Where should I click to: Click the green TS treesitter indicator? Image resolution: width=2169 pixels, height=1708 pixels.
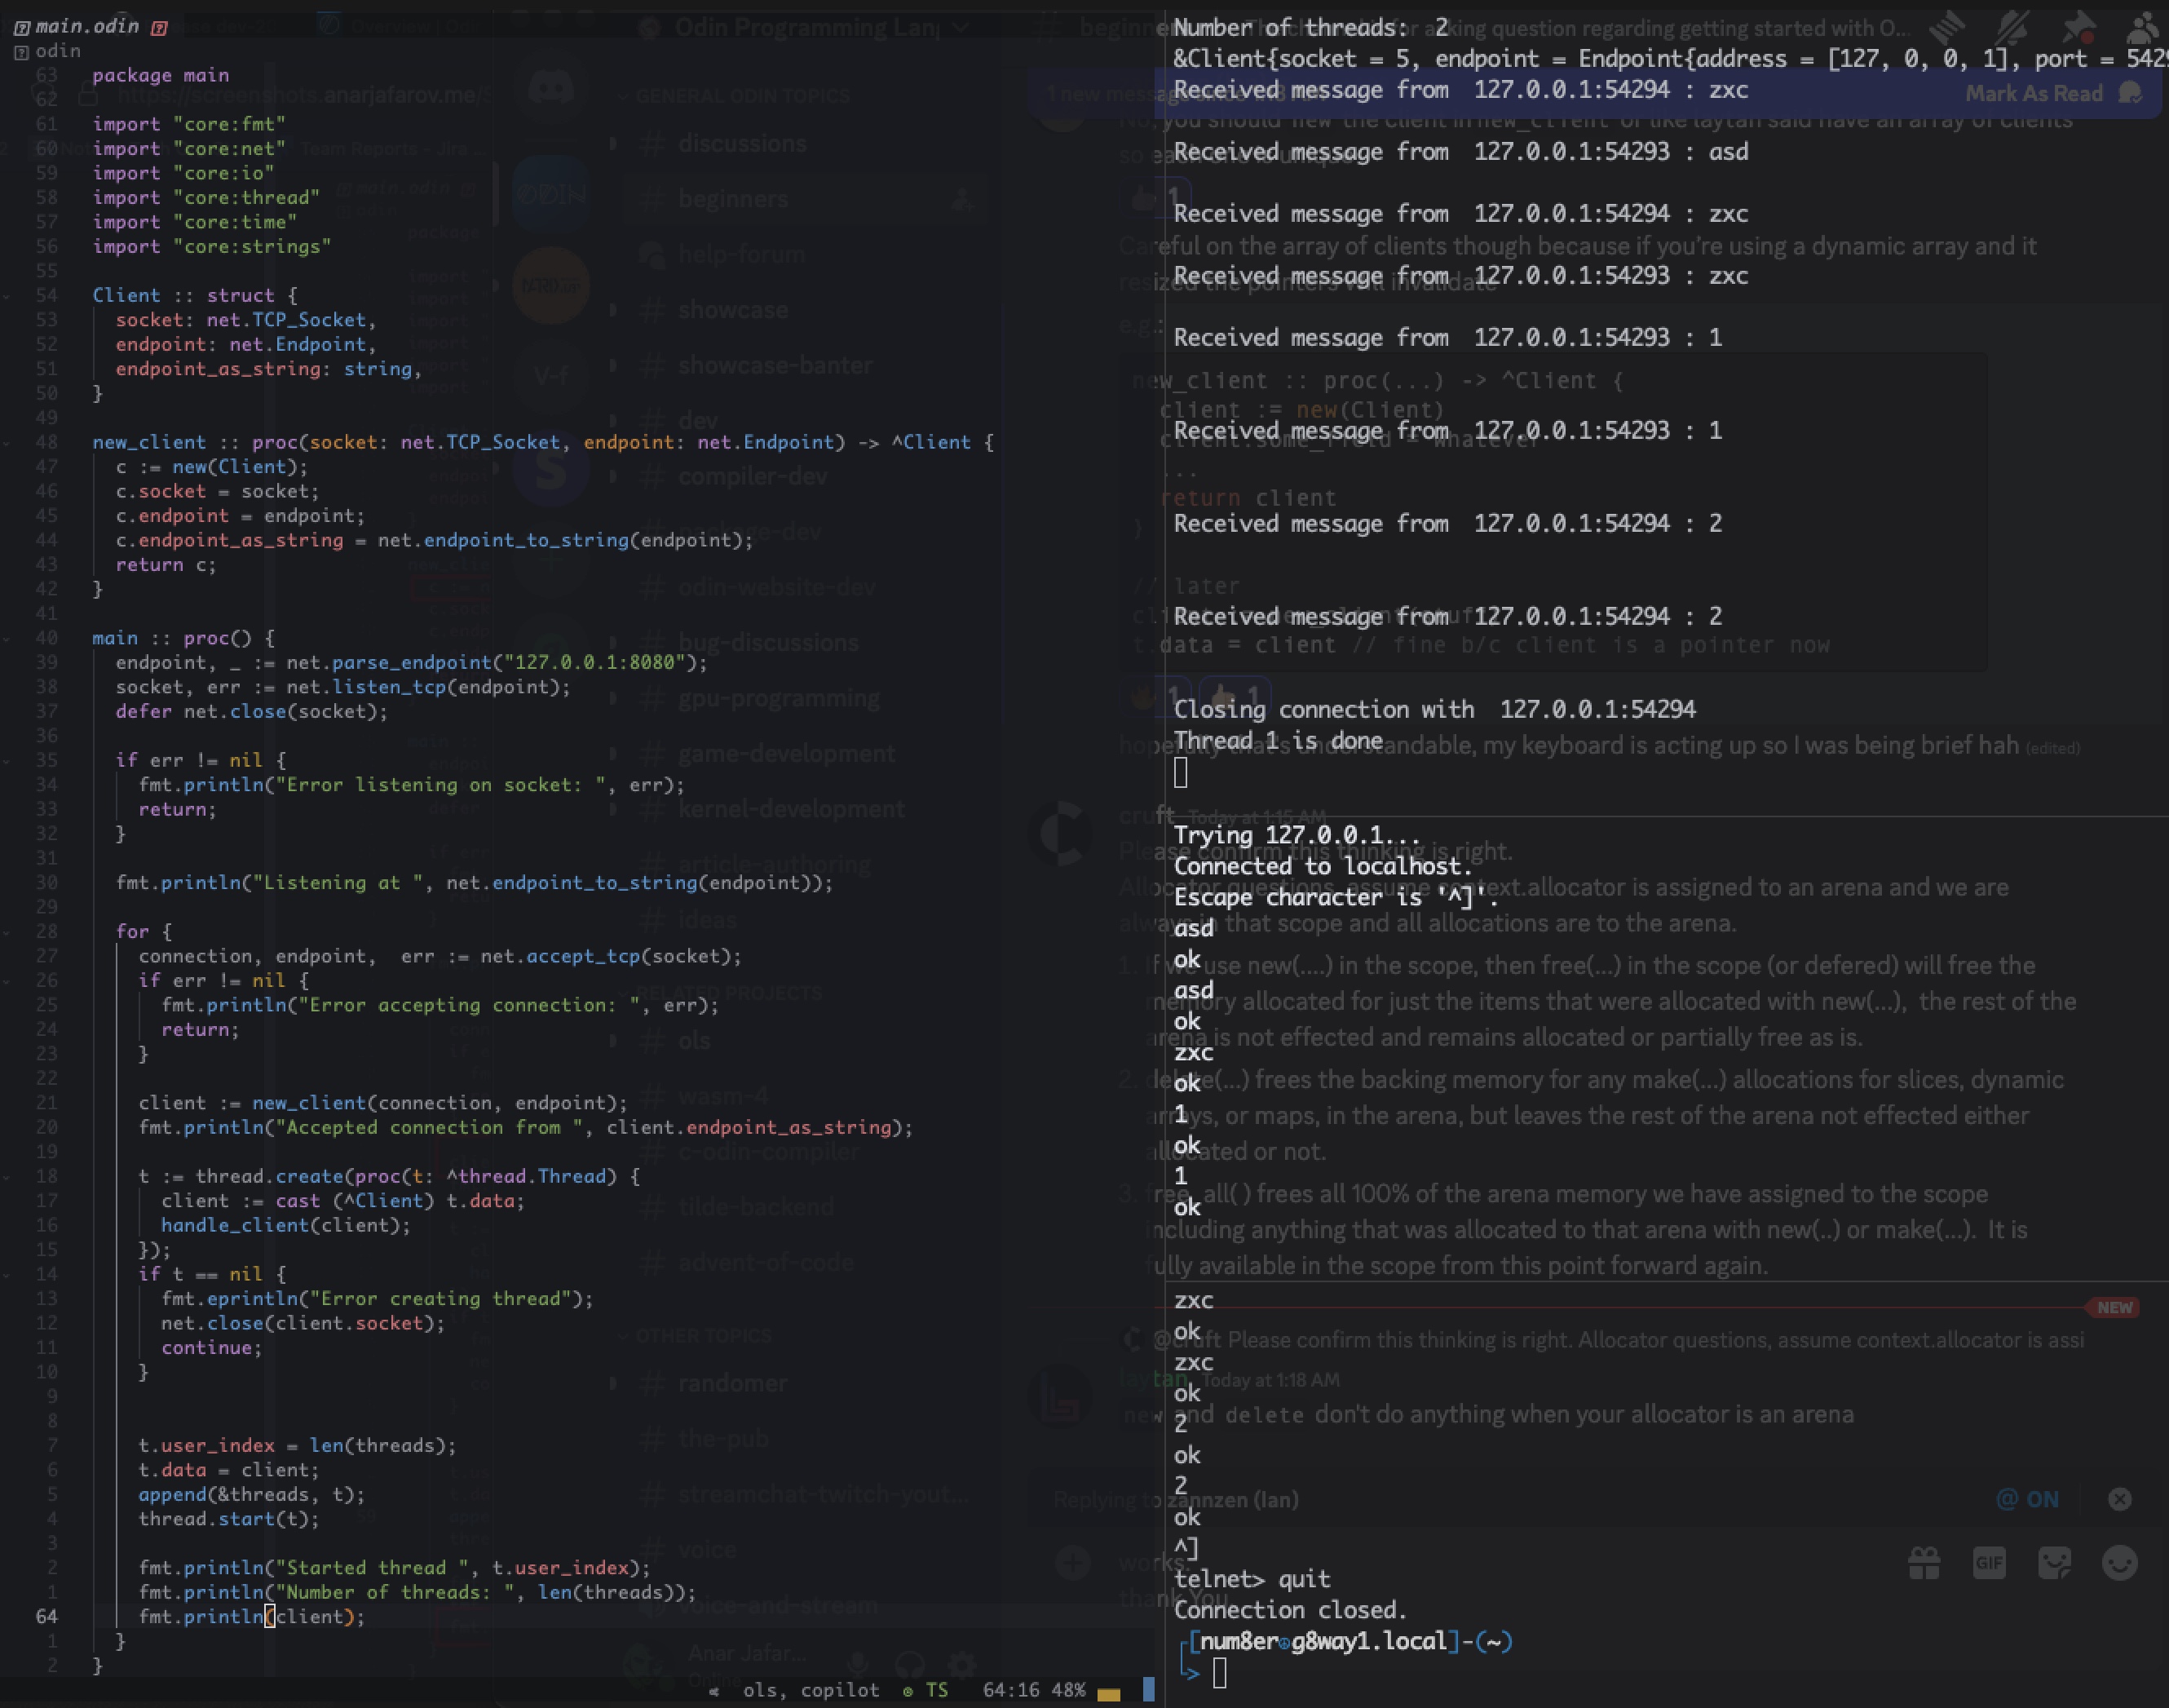tap(925, 1690)
